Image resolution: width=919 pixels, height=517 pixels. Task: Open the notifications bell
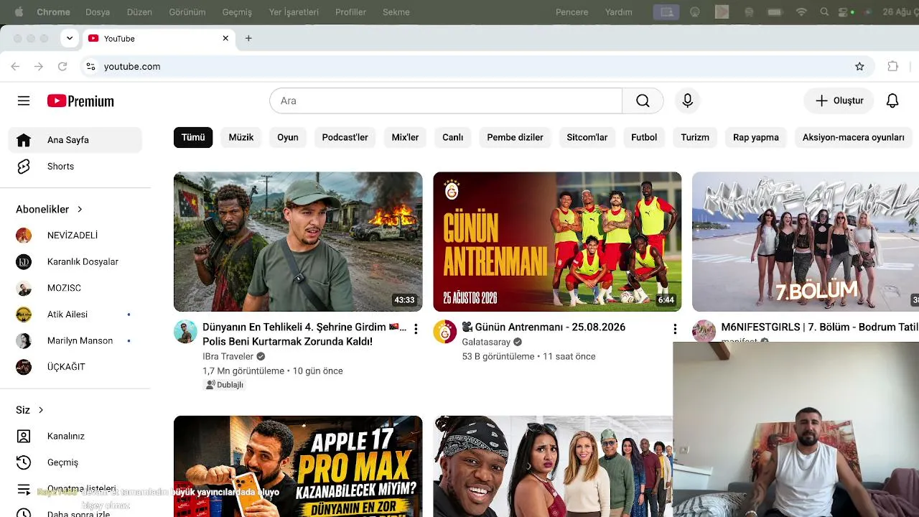pyautogui.click(x=892, y=101)
